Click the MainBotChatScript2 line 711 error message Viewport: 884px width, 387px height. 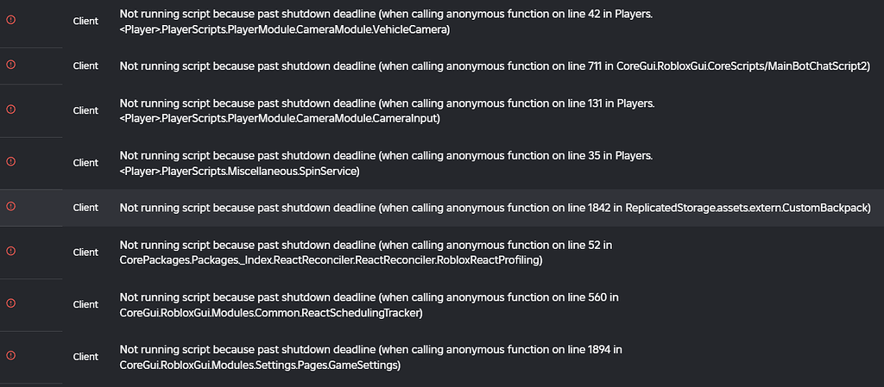(x=495, y=66)
